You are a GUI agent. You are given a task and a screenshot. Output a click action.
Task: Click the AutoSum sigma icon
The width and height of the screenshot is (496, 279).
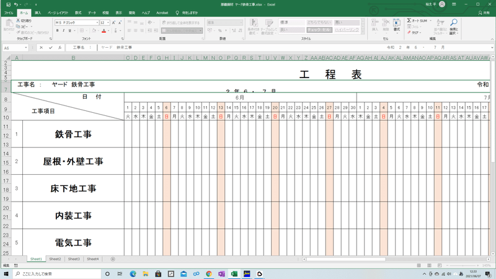[409, 20]
